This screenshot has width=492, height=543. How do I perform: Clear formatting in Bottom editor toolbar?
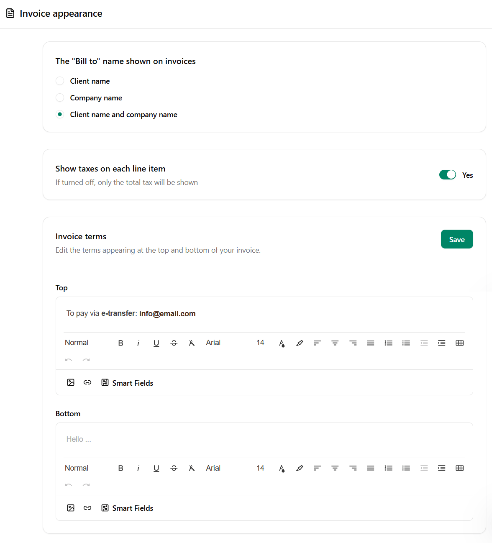192,468
